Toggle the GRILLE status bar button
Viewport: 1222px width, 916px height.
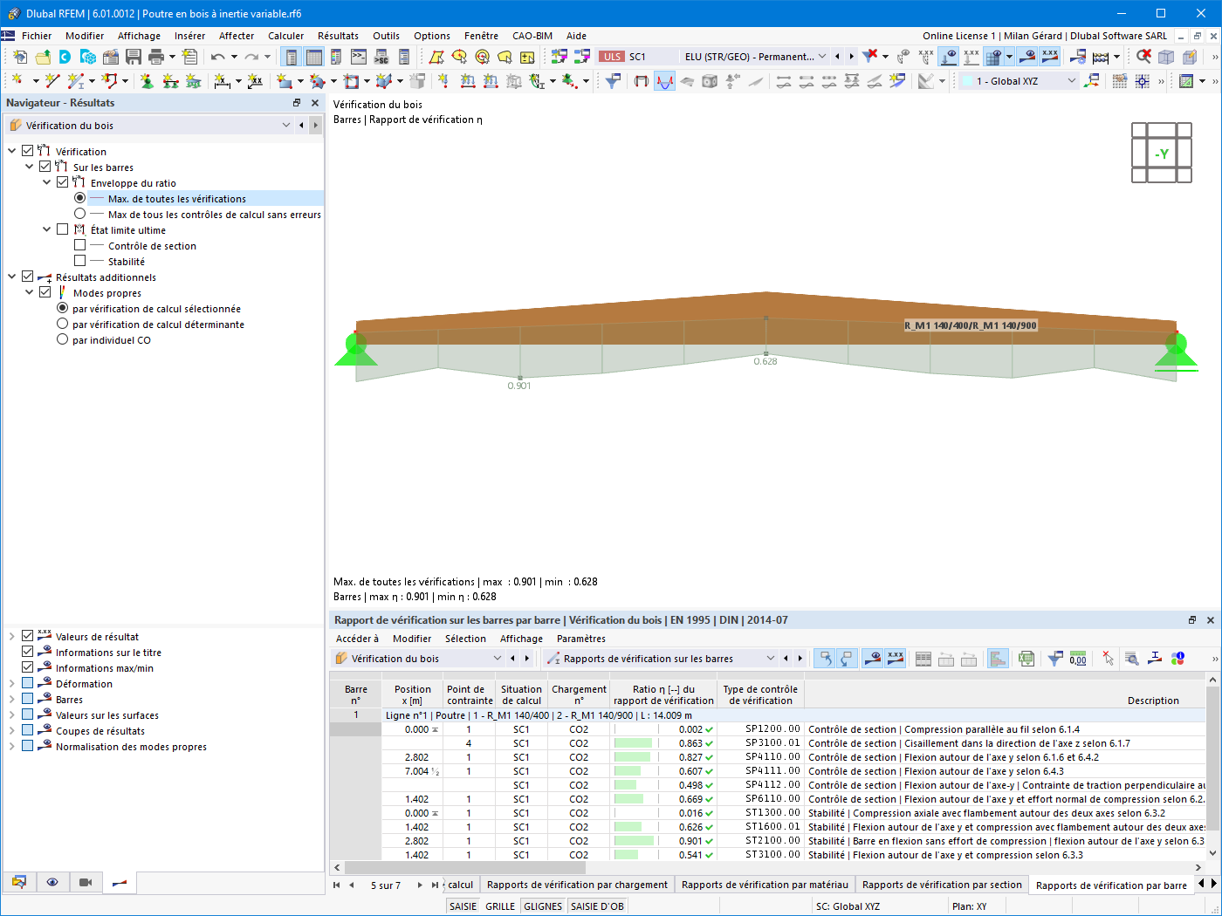500,906
